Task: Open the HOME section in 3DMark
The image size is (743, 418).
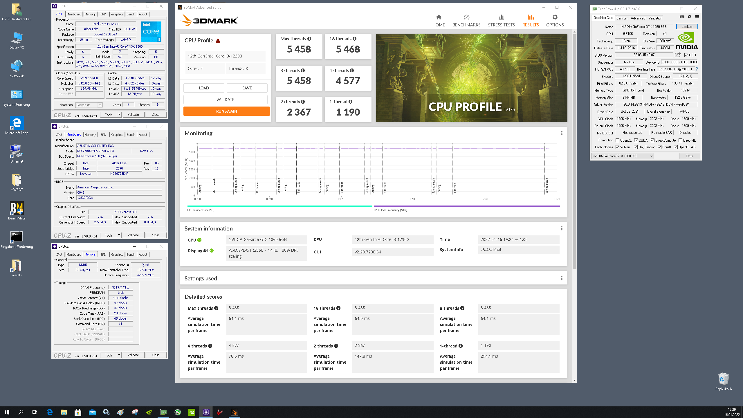Action: click(x=438, y=21)
